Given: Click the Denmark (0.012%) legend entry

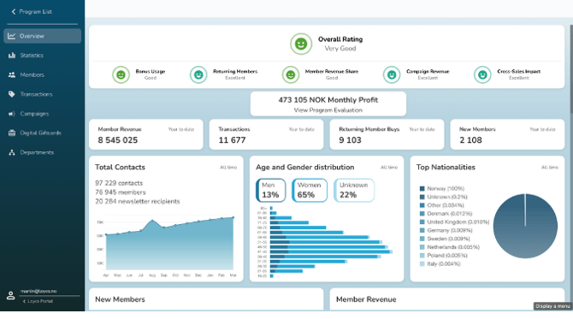Looking at the screenshot, I should pos(446,214).
